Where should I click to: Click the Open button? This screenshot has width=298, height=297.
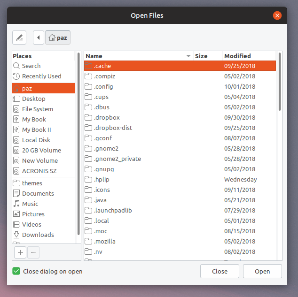coord(262,271)
